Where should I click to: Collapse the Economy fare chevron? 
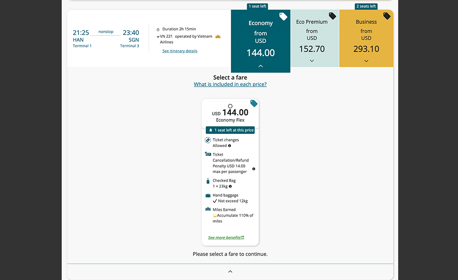[260, 66]
